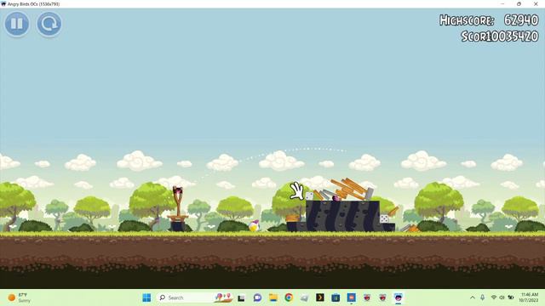Click the purple pig inside the wooden debris
This screenshot has height=306, width=545.
[x=336, y=198]
